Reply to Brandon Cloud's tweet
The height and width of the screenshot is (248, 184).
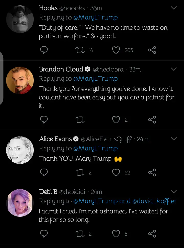[44, 120]
